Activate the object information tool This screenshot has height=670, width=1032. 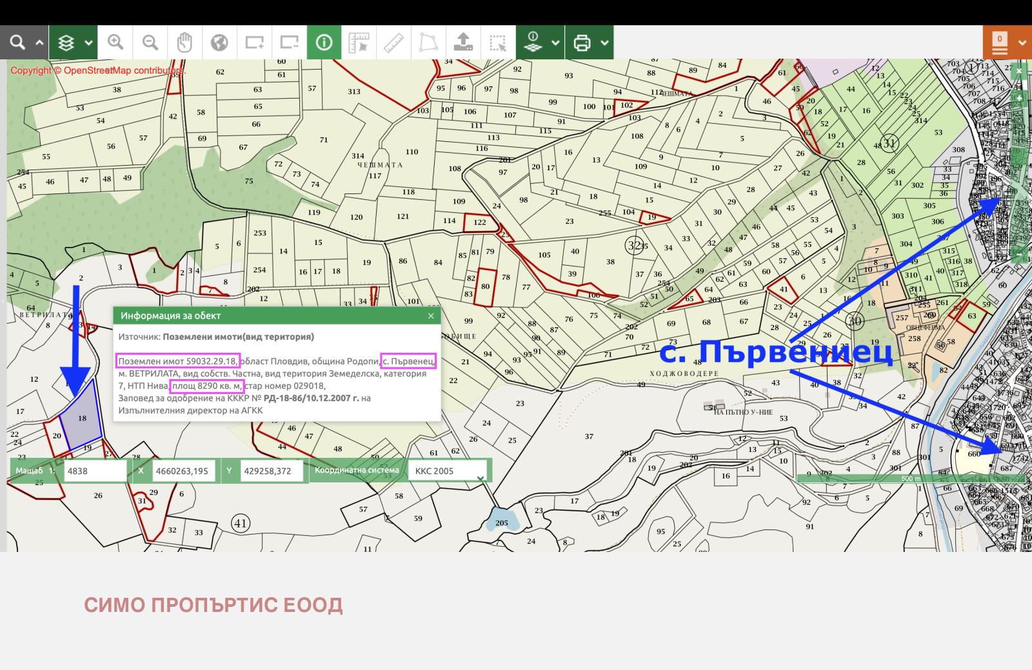324,42
